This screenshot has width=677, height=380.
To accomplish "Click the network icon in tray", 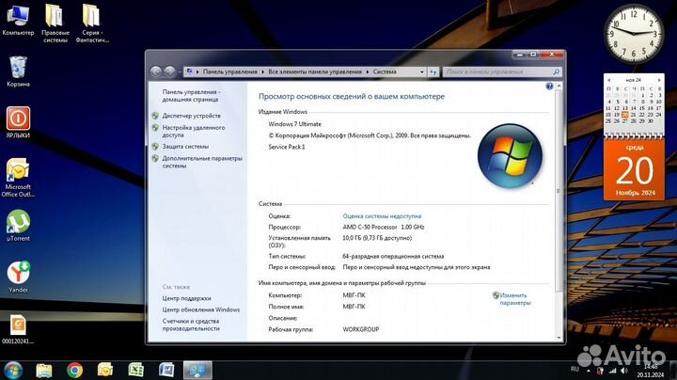I will 612,371.
